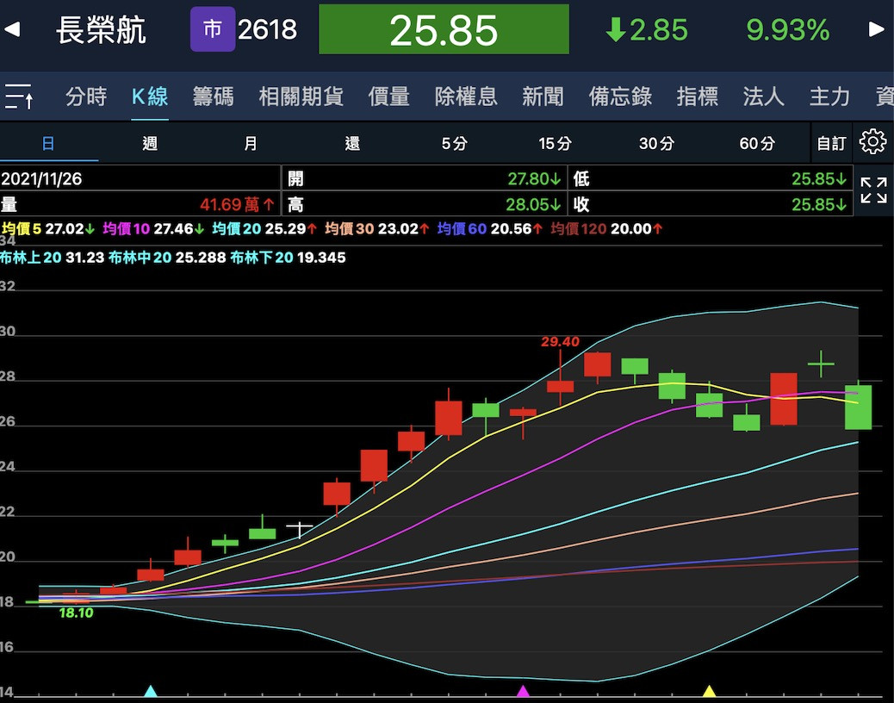Tap 布林中20 middle band label
The height and width of the screenshot is (703, 894).
(x=140, y=257)
